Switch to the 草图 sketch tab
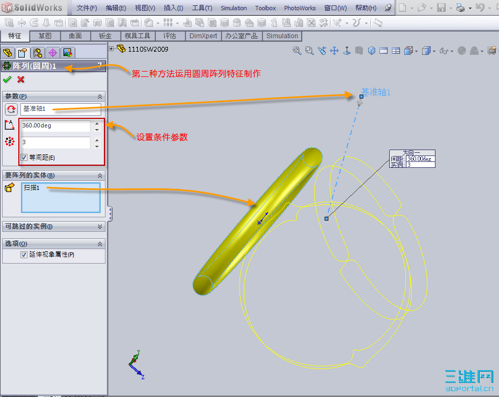The image size is (499, 397). point(45,36)
